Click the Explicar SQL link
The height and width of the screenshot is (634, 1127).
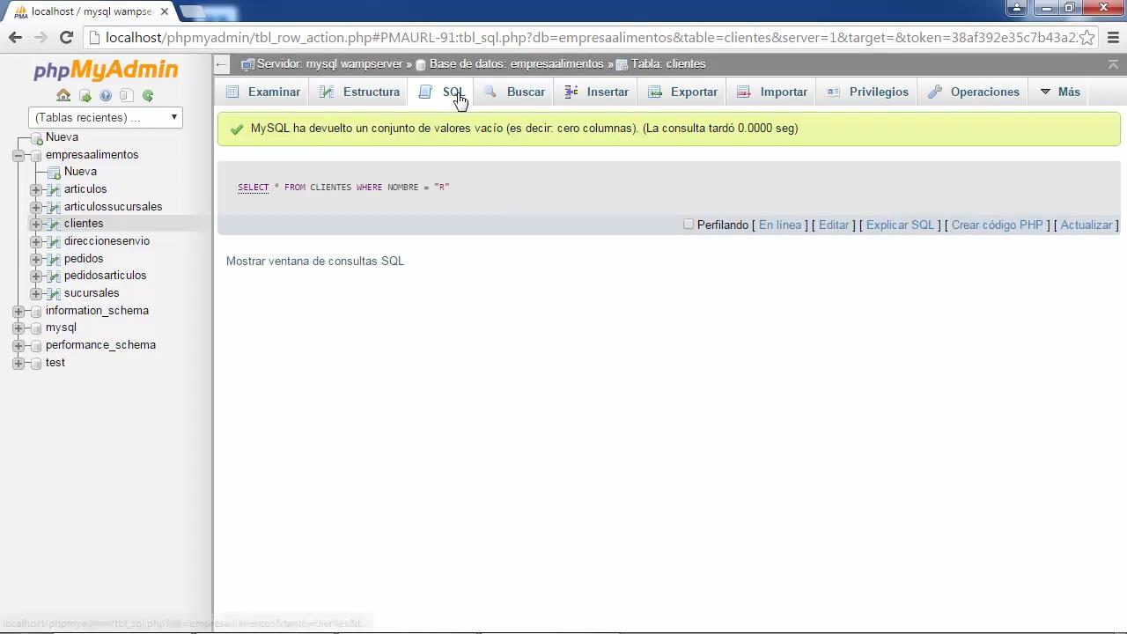[x=900, y=225]
